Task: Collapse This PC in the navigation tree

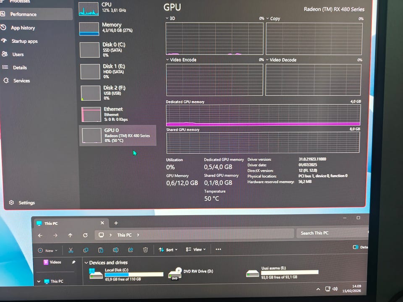Action: click(x=39, y=281)
